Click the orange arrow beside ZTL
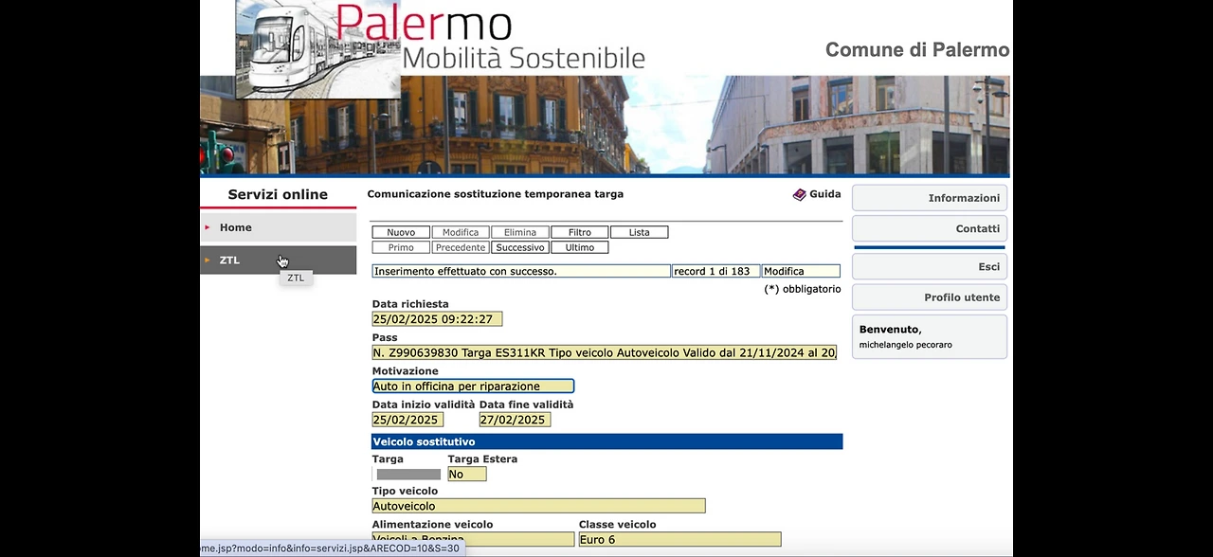The image size is (1213, 557). click(x=208, y=260)
